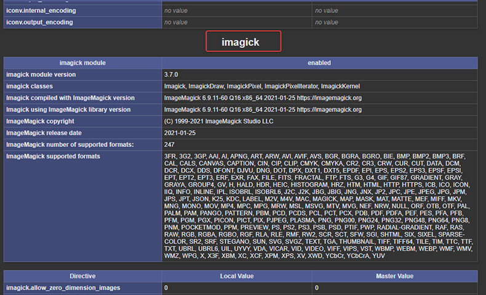This screenshot has height=295, width=486.
Task: Click "Imagick using ImageMagick library version" label
Action: point(68,109)
